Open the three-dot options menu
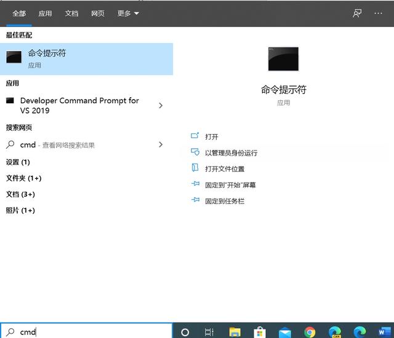The width and height of the screenshot is (394, 338). click(378, 14)
